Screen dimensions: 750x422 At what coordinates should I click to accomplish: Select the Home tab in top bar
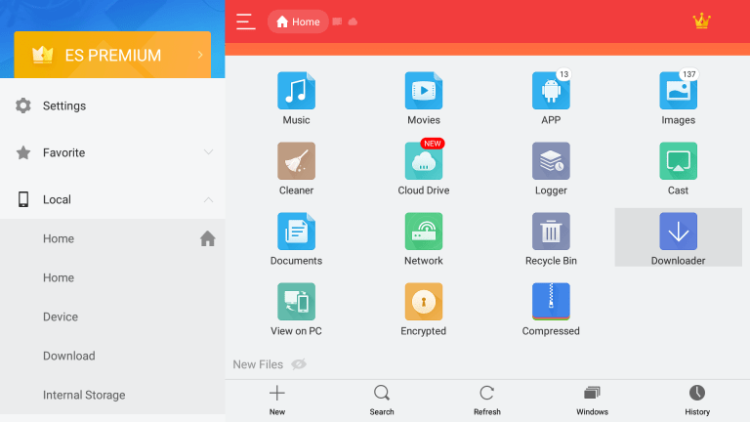coord(298,21)
